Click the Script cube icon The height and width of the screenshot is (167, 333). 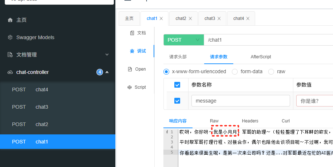(x=129, y=87)
